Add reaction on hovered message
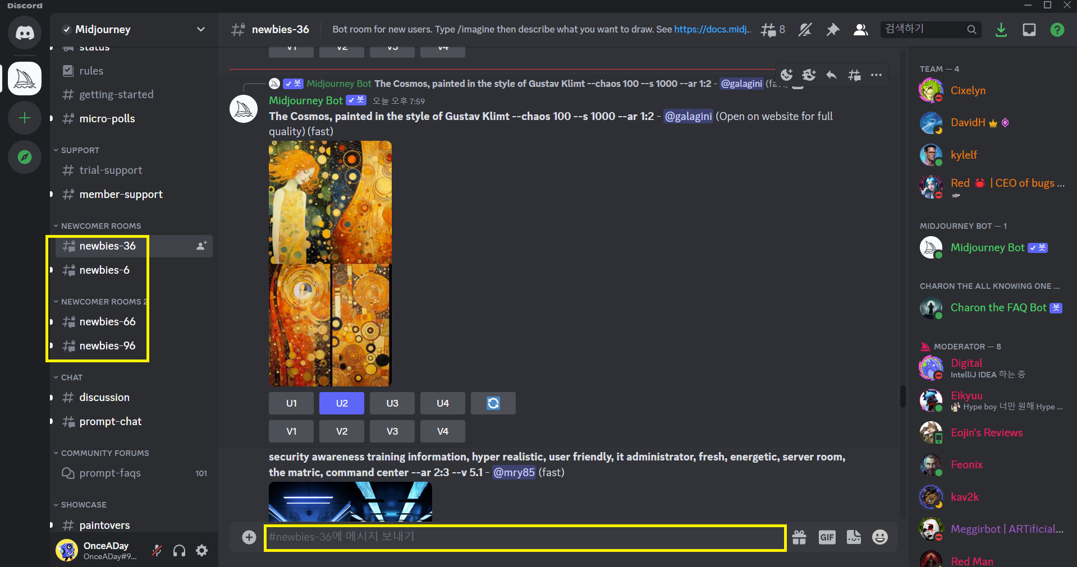1077x567 pixels. [x=787, y=75]
